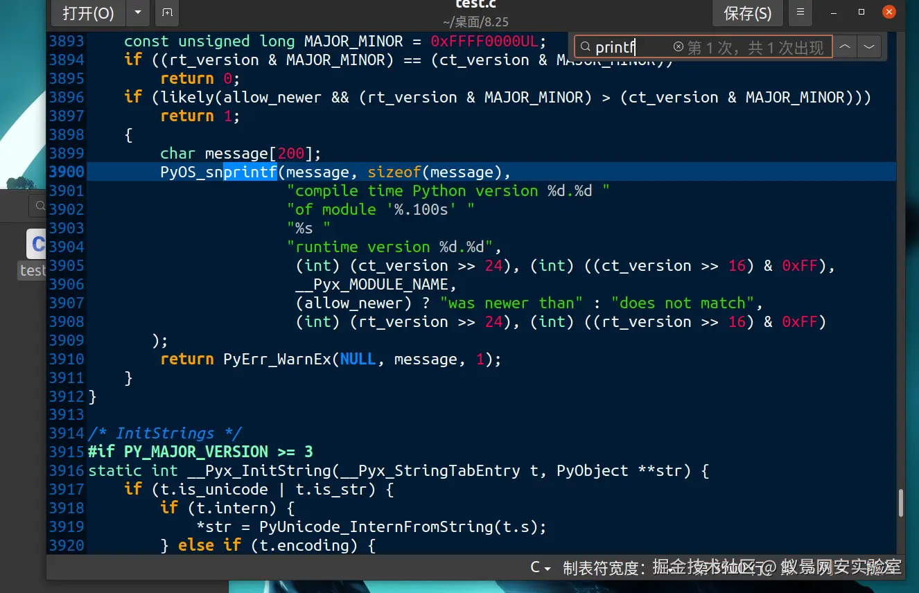Click the test.c window title
Image resolution: width=919 pixels, height=593 pixels.
475,5
